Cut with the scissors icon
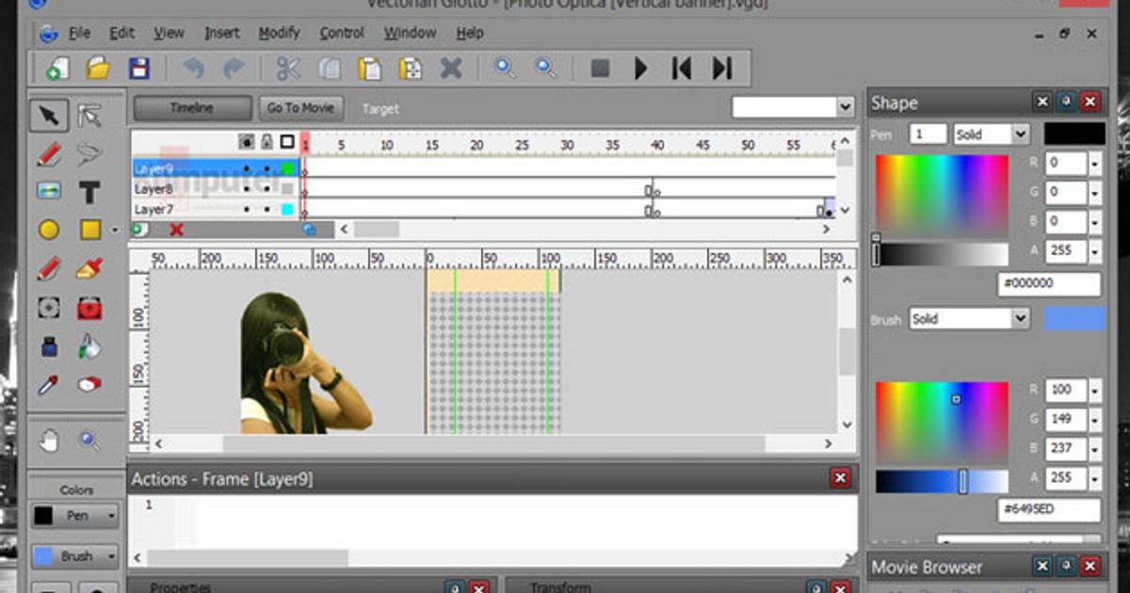This screenshot has height=593, width=1130. coord(287,69)
